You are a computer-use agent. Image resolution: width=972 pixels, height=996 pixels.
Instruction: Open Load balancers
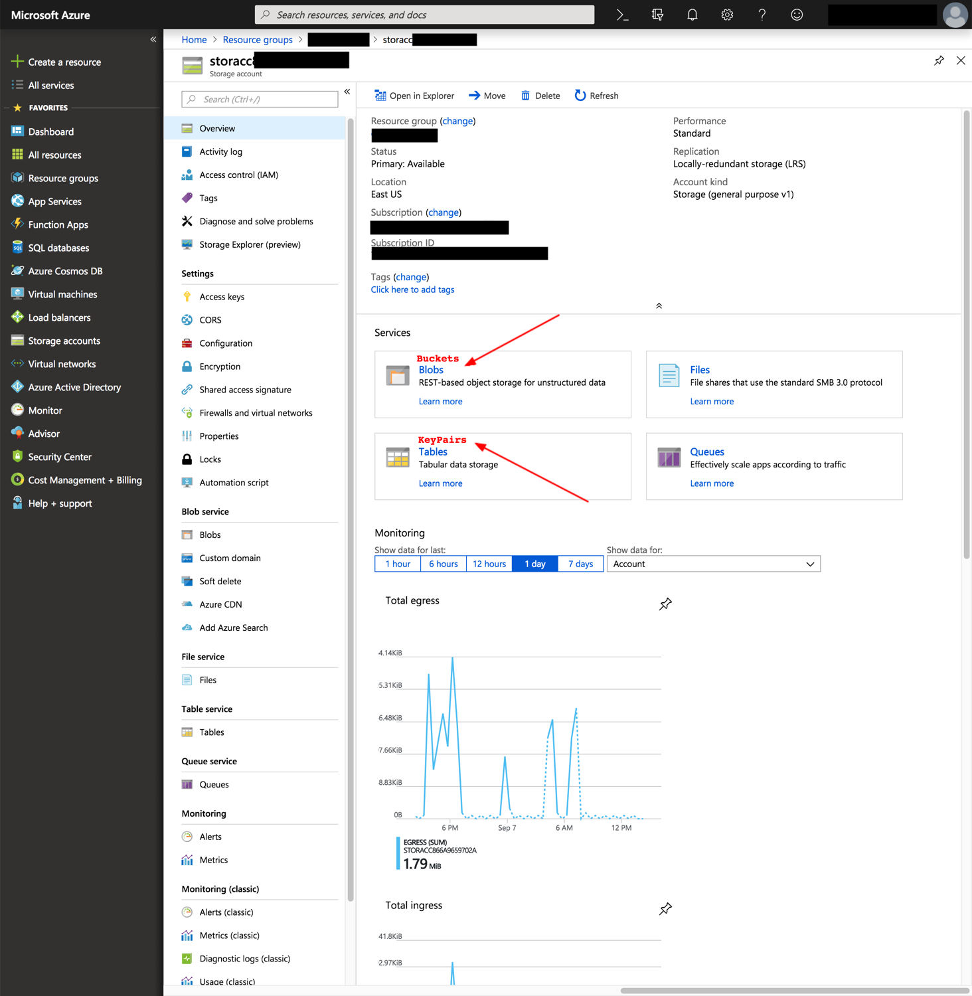coord(59,317)
